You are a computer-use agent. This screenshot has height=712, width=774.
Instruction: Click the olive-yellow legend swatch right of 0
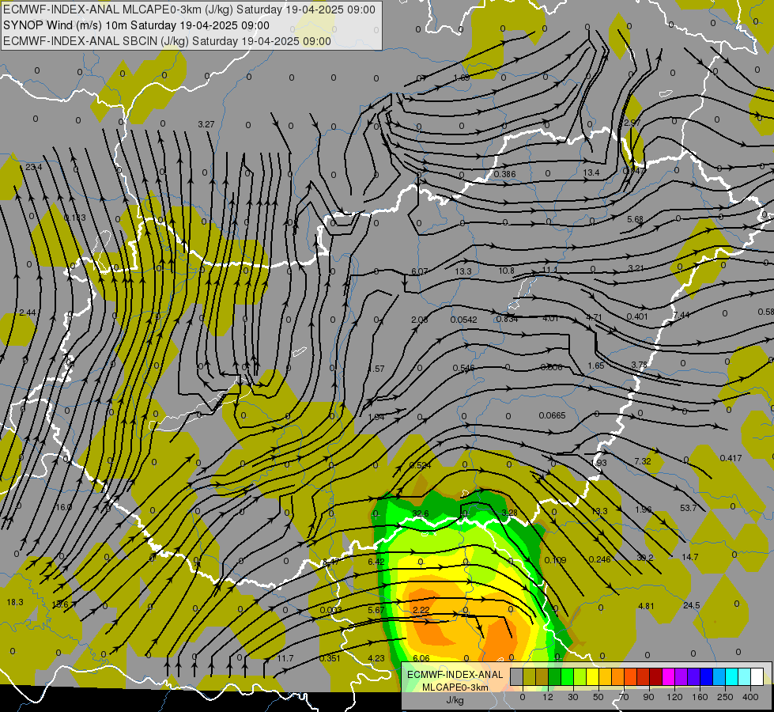pos(529,676)
